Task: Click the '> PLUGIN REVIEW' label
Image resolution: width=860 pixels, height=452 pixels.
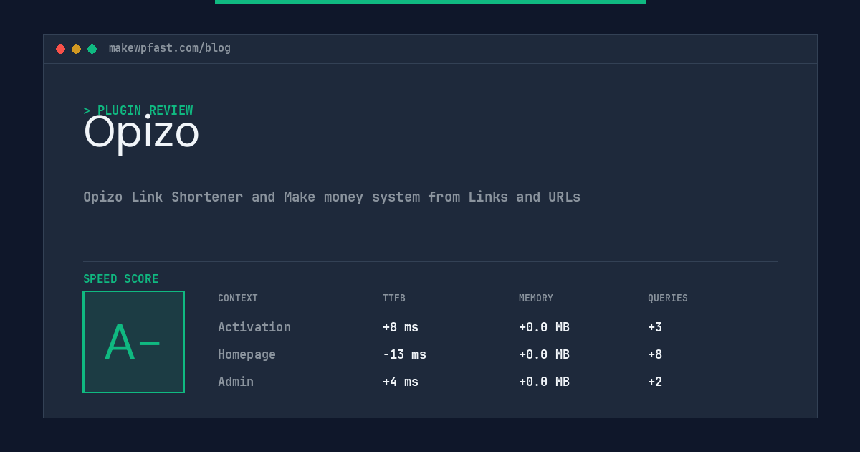Action: [138, 110]
